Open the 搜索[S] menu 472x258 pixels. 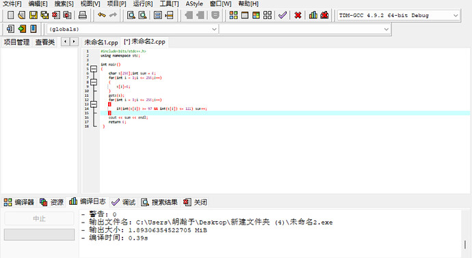[x=64, y=4]
